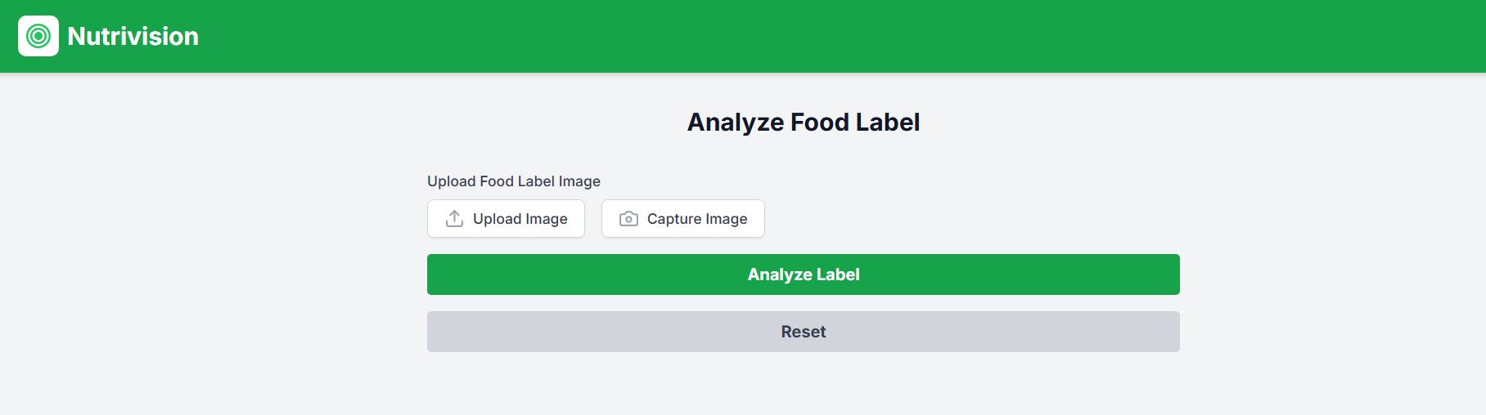The height and width of the screenshot is (415, 1486).
Task: Open the camera via the Capture icon
Action: [628, 219]
